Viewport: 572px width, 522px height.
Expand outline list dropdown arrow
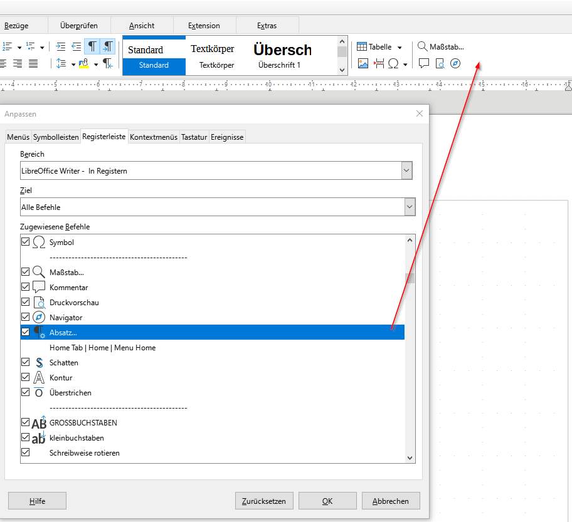pos(42,48)
